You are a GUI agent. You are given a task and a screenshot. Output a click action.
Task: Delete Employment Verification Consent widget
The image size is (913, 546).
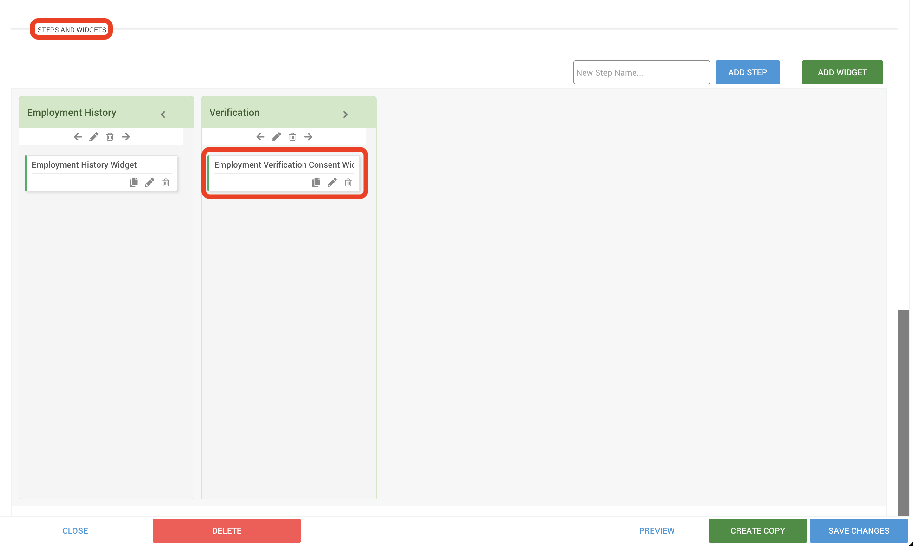pos(348,182)
